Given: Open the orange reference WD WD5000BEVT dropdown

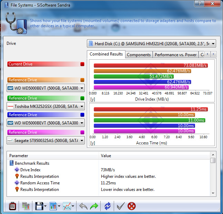Looking at the screenshot, I should 45,88.
